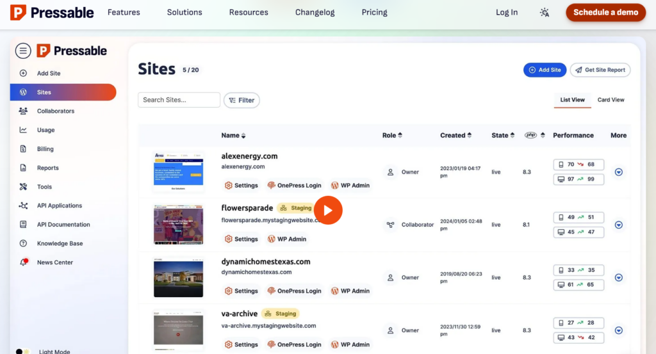This screenshot has height=354, width=656.
Task: Open Settings for flowersparade
Action: pyautogui.click(x=242, y=239)
